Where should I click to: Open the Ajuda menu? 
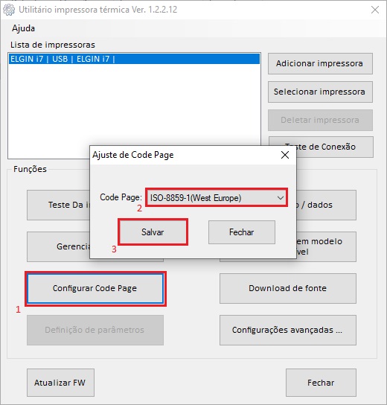coord(23,28)
